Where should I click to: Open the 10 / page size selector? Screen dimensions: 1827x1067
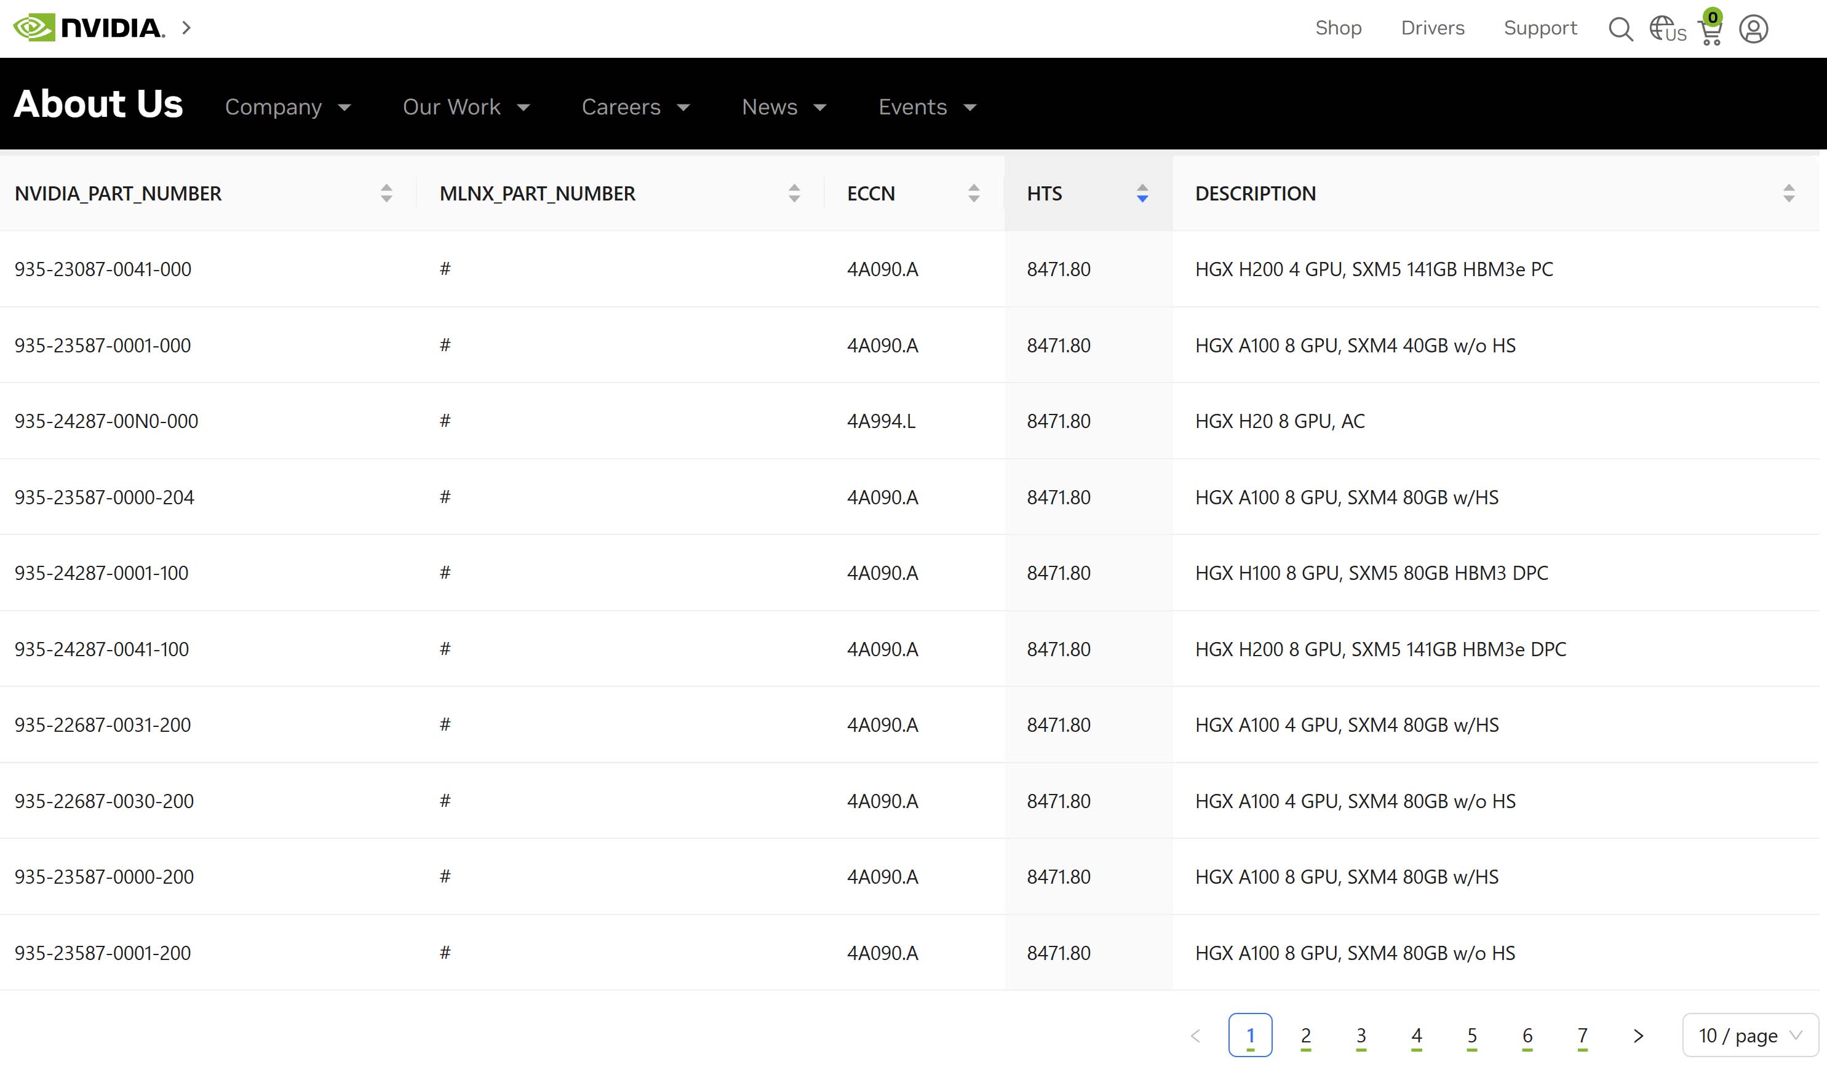1749,1035
